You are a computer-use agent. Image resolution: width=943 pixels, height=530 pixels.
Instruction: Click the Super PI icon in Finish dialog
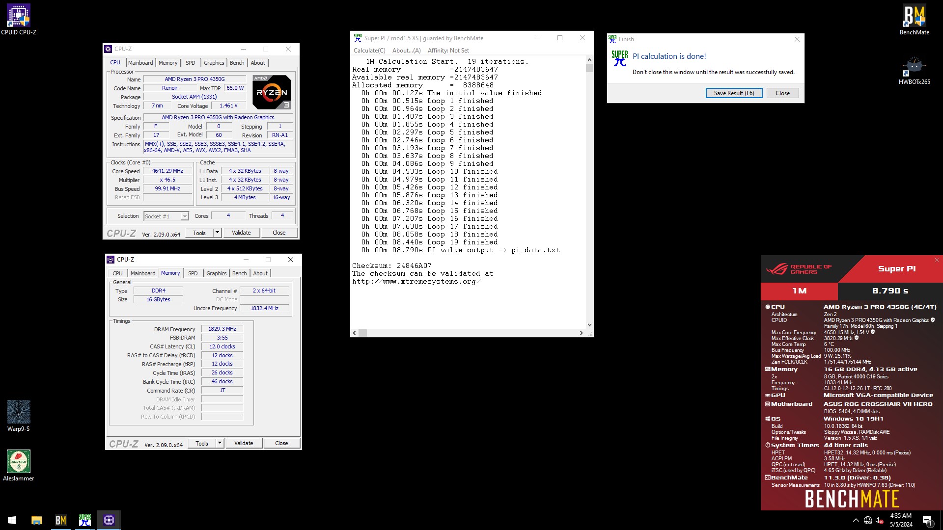click(x=620, y=58)
